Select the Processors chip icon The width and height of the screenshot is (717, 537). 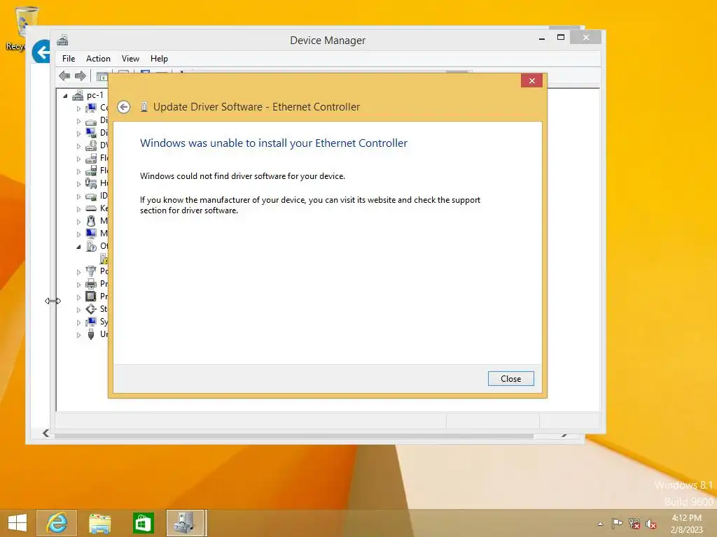coord(91,296)
